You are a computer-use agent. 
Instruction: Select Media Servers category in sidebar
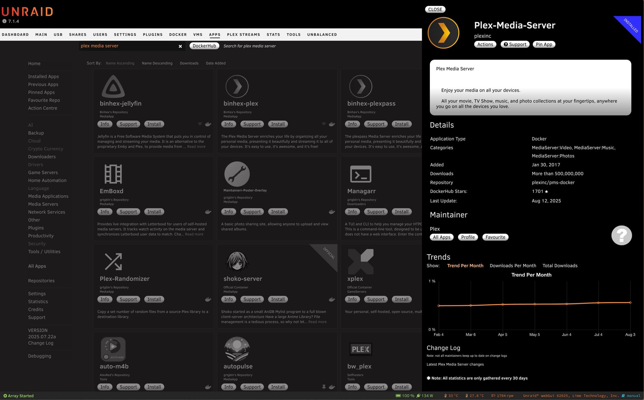coord(43,204)
